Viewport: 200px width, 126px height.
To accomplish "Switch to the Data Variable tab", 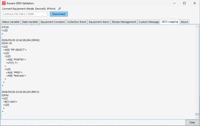I will click(30, 22).
